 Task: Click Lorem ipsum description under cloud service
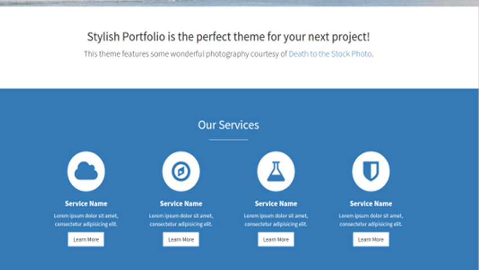coord(86,220)
